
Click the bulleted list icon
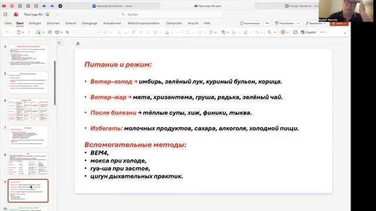click(188, 32)
